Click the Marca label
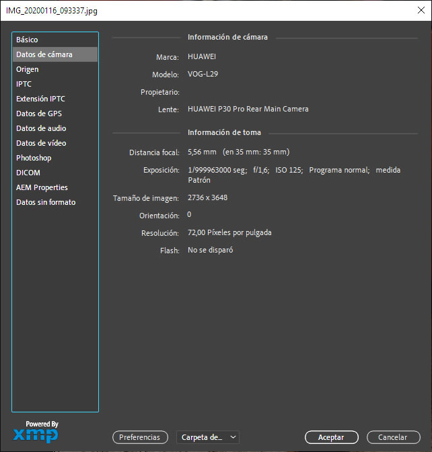This screenshot has height=452, width=432. (168, 57)
